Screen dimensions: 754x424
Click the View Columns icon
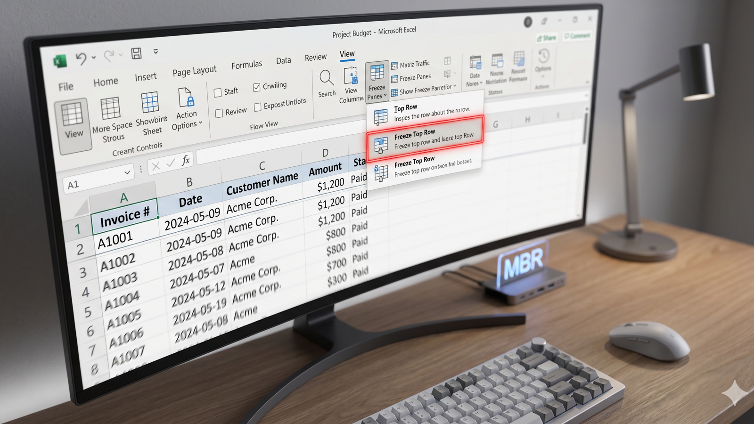point(351,76)
